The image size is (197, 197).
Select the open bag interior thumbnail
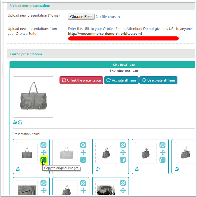[x=106, y=187]
